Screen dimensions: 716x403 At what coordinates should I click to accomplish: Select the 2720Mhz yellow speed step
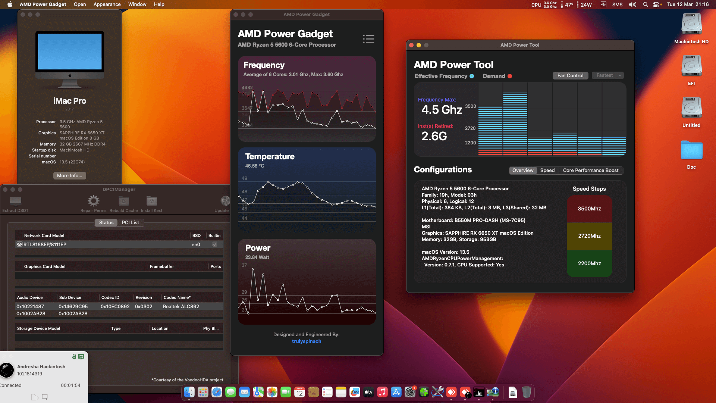(590, 236)
